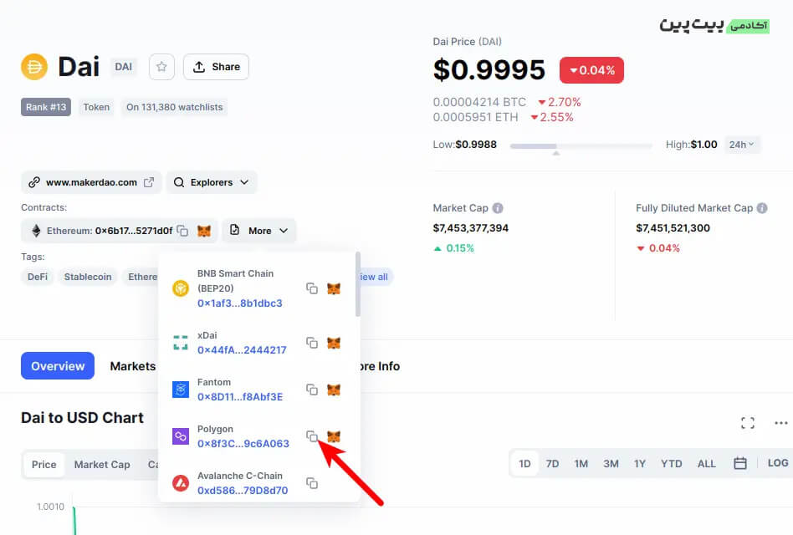
Task: Open Polygon address 0x8f3C...9c6A063 link
Action: click(243, 443)
